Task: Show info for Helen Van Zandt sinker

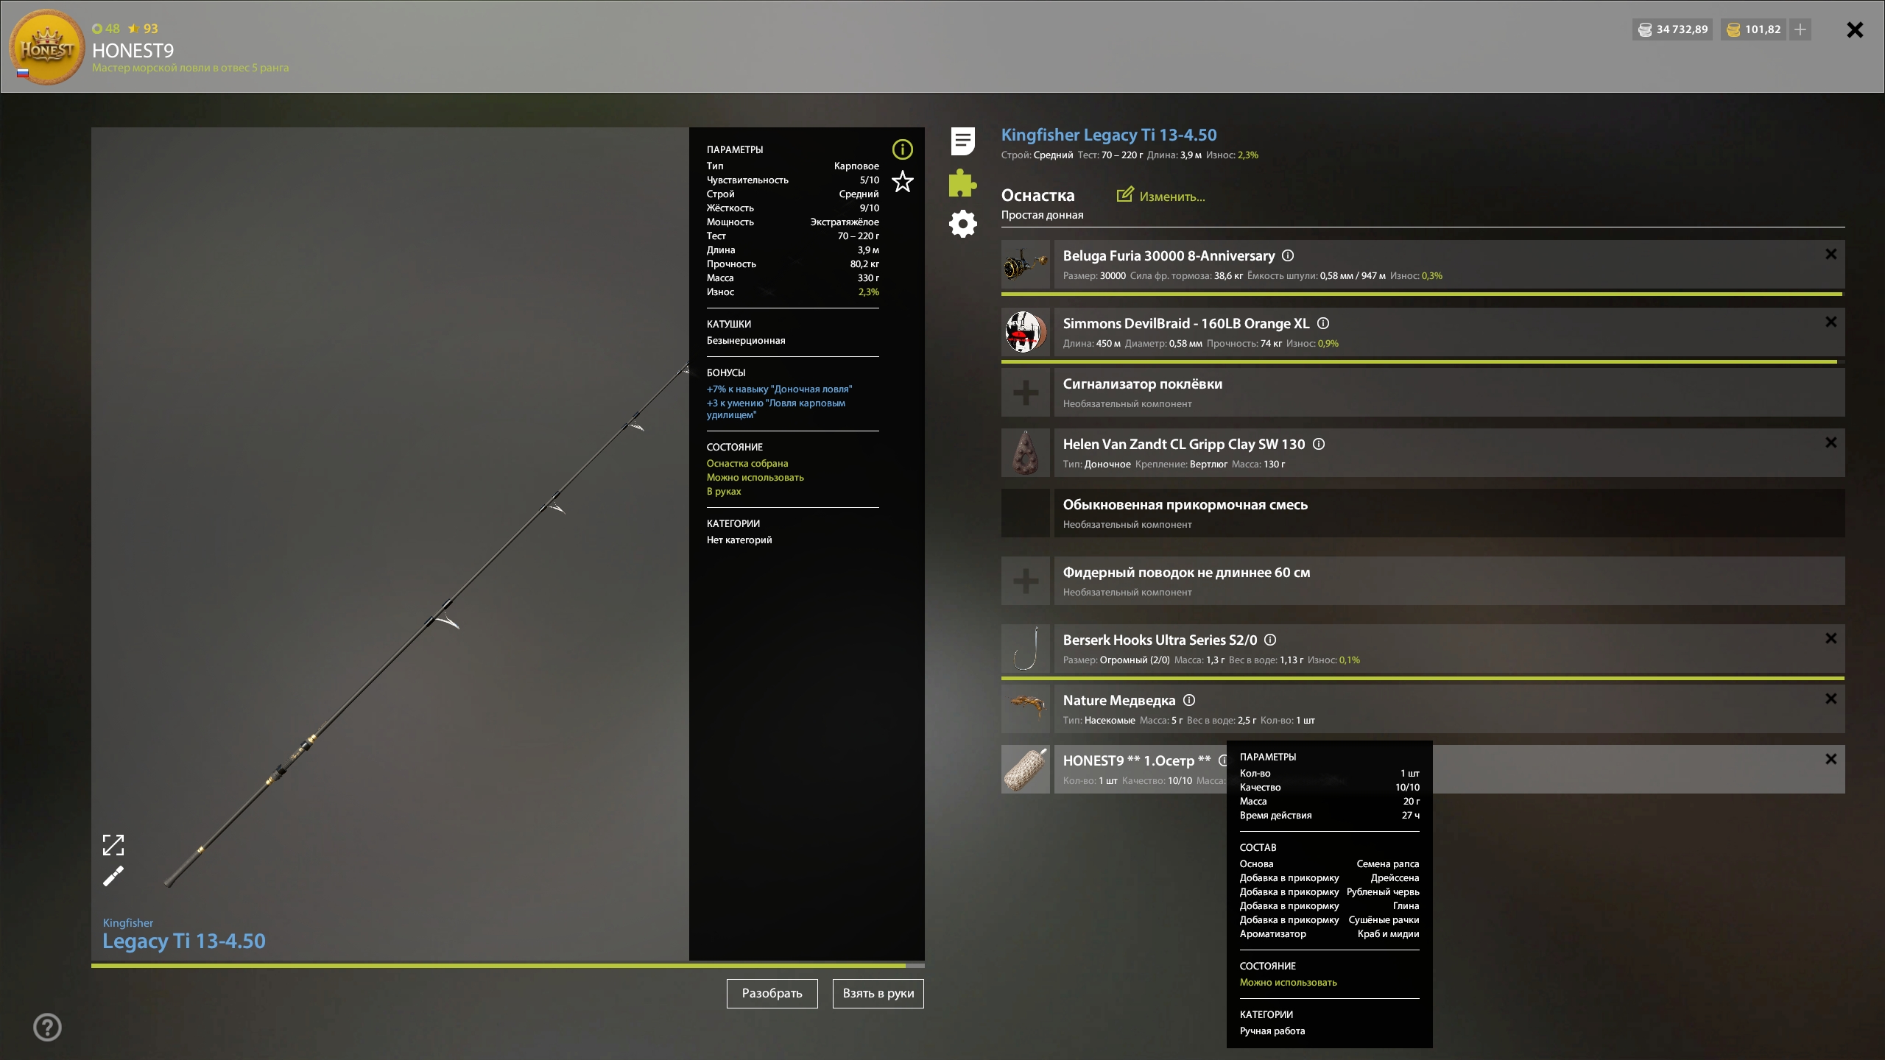Action: (x=1319, y=444)
